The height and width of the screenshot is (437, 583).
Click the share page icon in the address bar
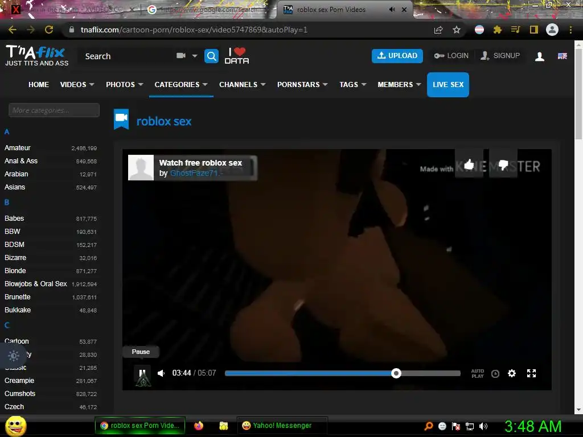pos(438,30)
